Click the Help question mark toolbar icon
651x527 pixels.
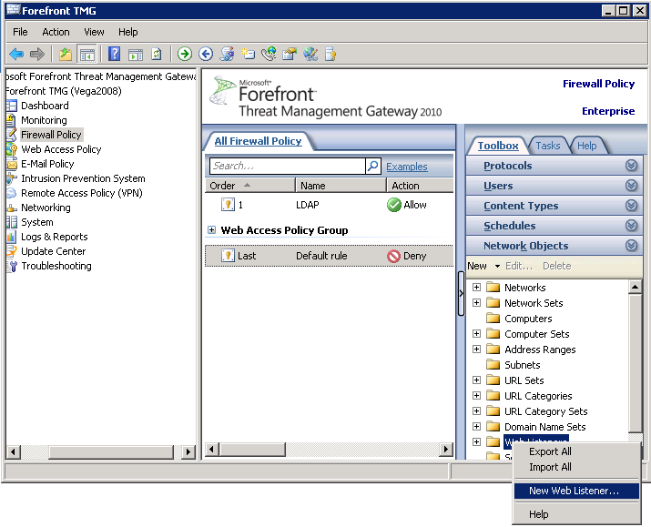115,55
